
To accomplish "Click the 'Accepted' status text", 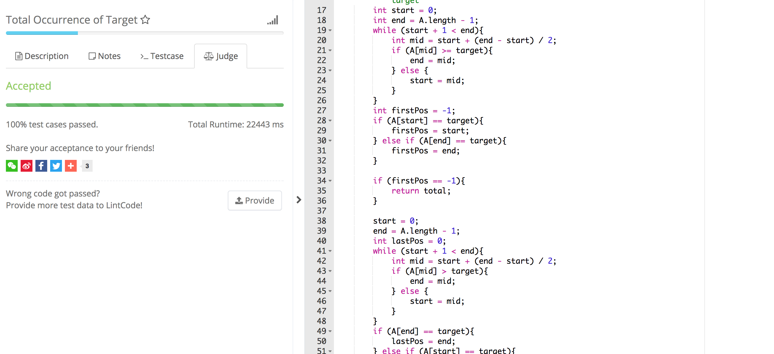I will (x=29, y=86).
